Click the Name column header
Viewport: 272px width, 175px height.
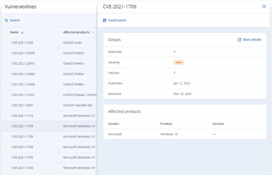[14, 32]
